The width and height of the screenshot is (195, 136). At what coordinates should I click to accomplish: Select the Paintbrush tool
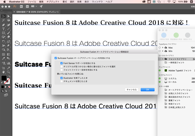(x=8, y=33)
